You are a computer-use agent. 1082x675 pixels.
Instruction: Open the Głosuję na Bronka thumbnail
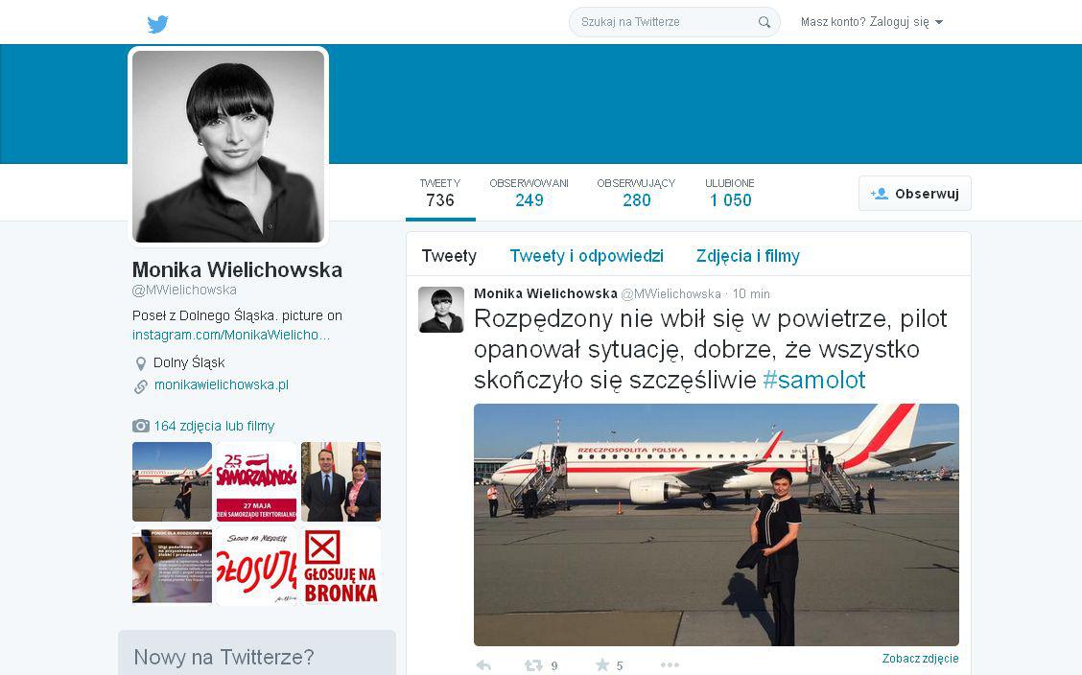[341, 566]
